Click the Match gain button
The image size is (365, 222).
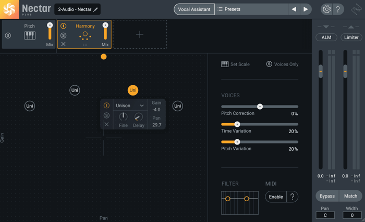pyautogui.click(x=350, y=196)
